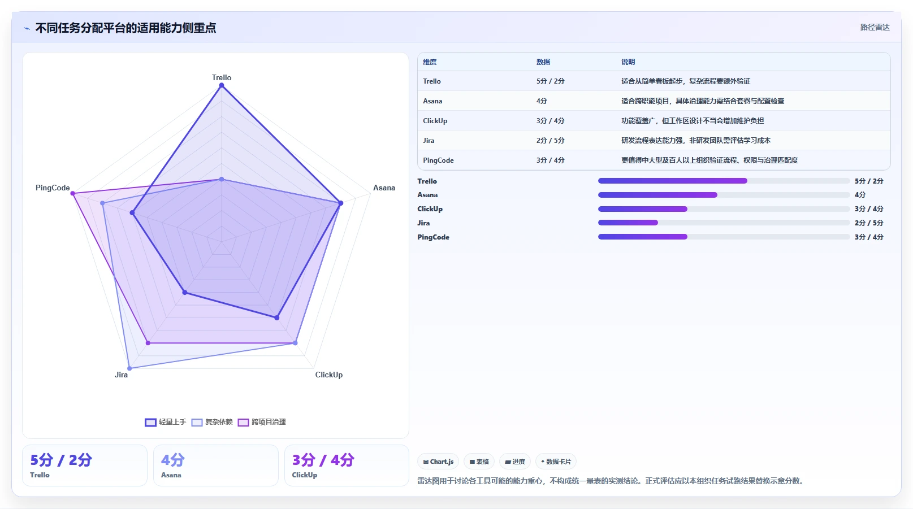Viewport: 913px width, 509px height.
Task: Click the Asana axis label on radar chart
Action: (x=384, y=188)
